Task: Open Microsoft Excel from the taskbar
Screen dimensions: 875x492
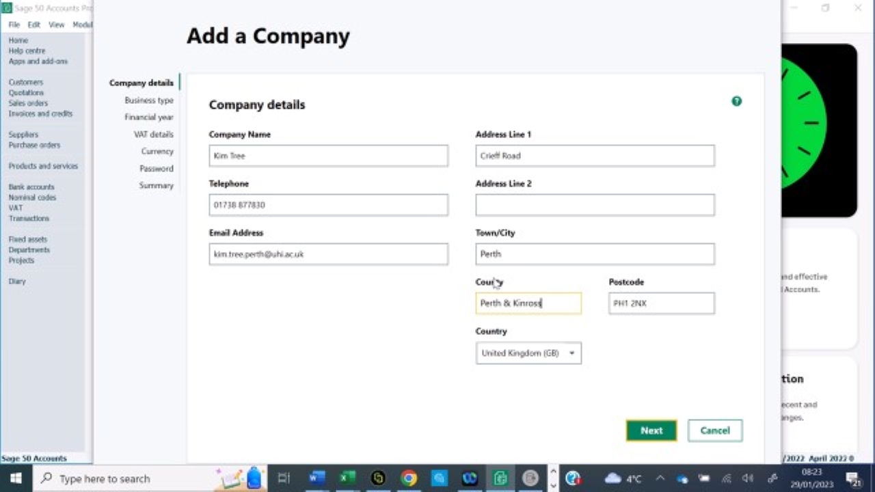Action: click(347, 478)
